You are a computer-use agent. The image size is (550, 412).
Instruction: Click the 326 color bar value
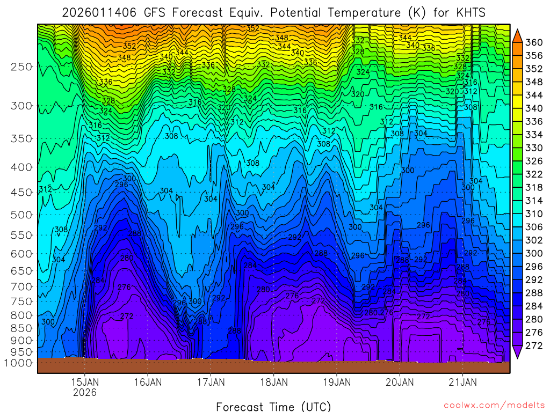pyautogui.click(x=534, y=161)
